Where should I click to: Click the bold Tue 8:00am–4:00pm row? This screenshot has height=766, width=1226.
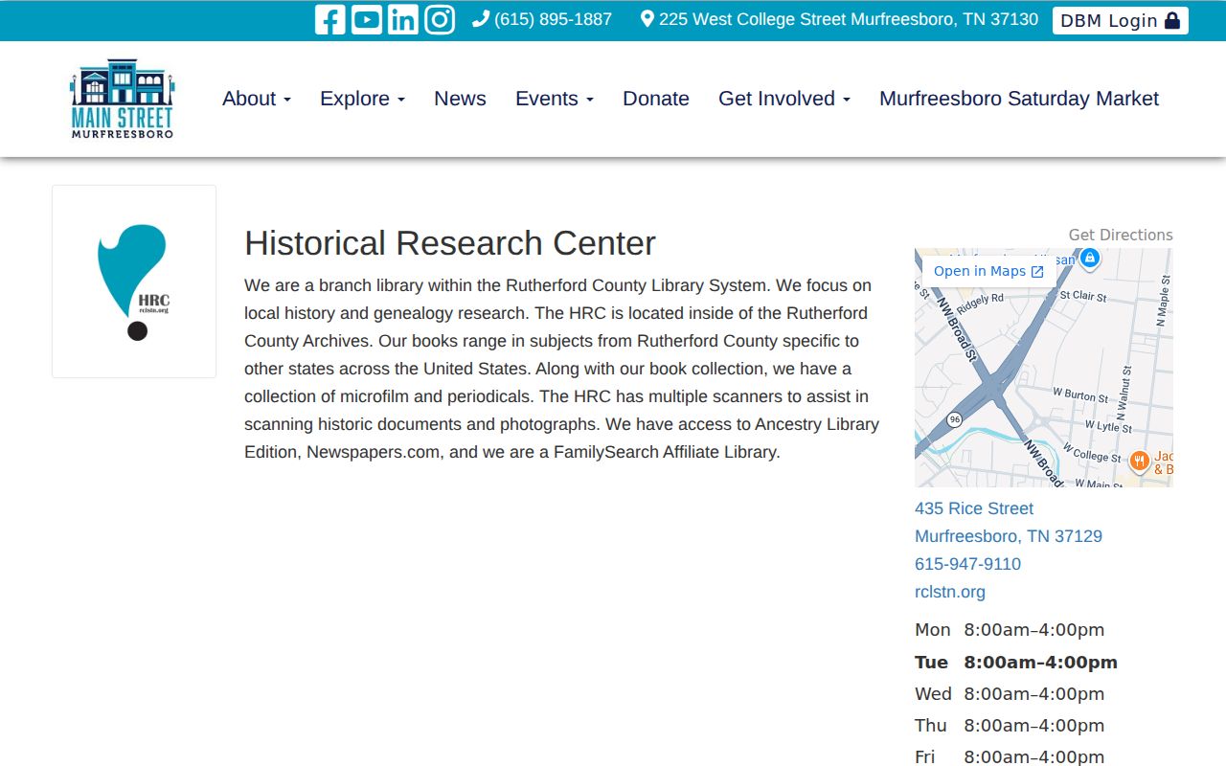click(x=1016, y=663)
